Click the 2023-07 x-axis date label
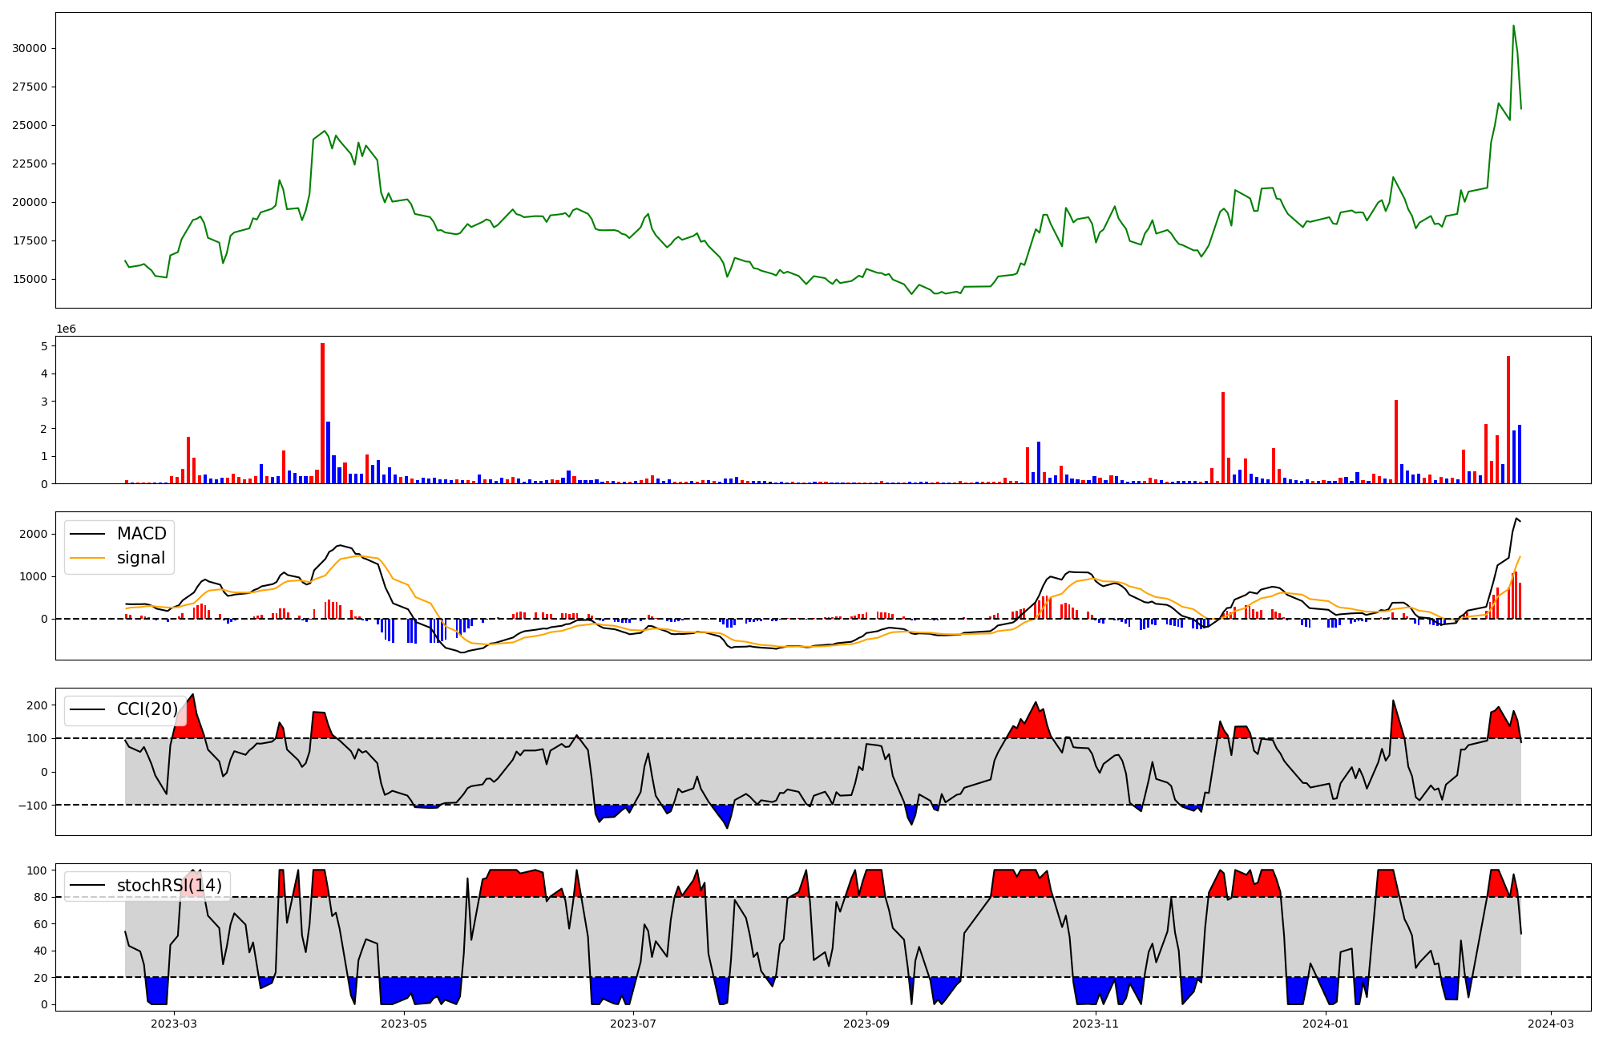The image size is (1603, 1042). point(633,1024)
